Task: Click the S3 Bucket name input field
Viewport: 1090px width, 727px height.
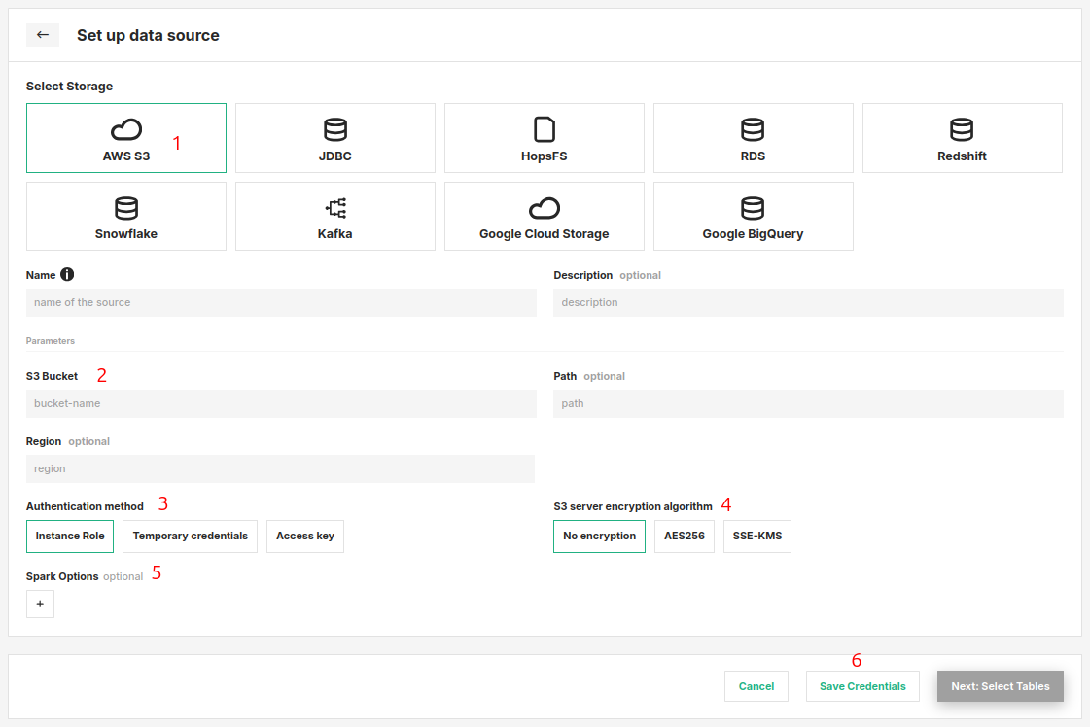Action: tap(281, 403)
